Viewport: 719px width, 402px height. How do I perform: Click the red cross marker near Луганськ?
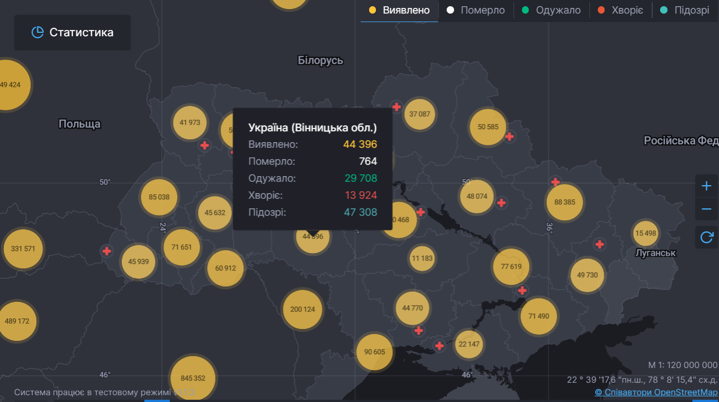pos(599,245)
